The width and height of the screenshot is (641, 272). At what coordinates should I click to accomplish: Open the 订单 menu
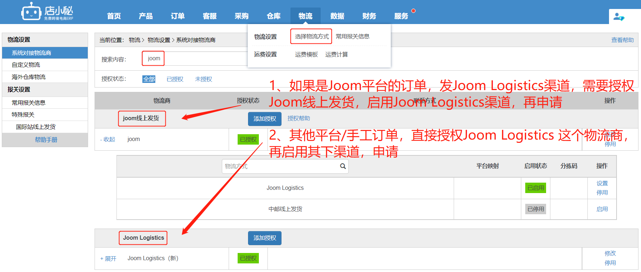tap(178, 16)
